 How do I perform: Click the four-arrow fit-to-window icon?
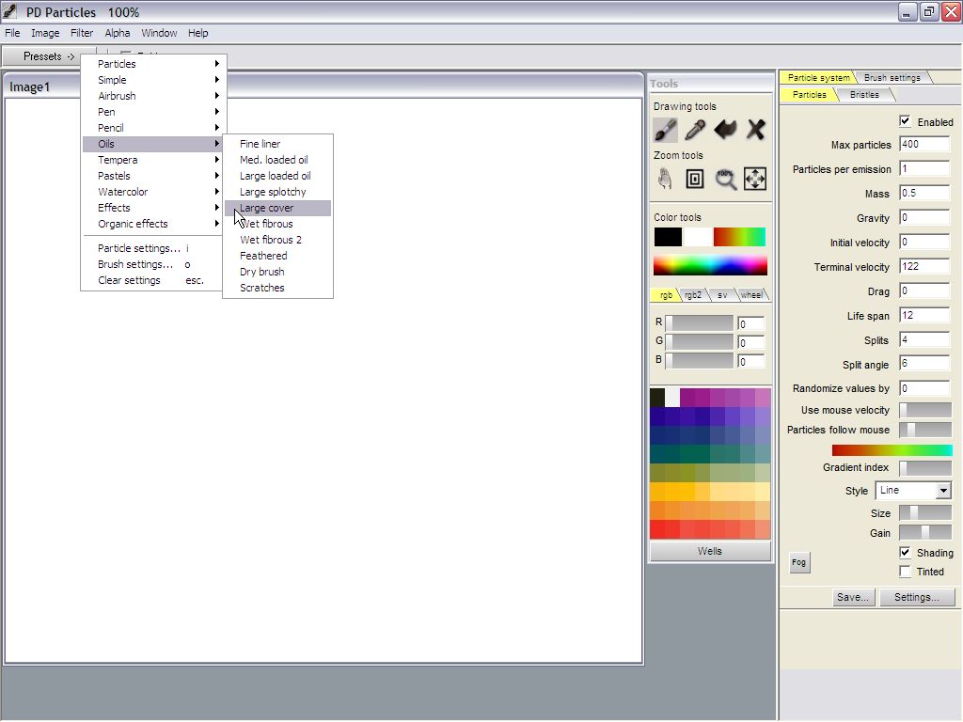click(x=755, y=179)
